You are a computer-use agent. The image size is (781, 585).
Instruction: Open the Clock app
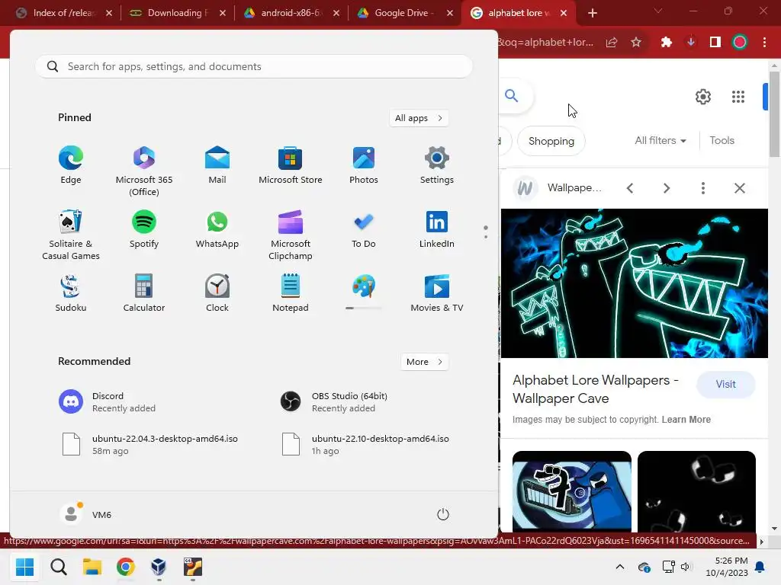(x=217, y=293)
